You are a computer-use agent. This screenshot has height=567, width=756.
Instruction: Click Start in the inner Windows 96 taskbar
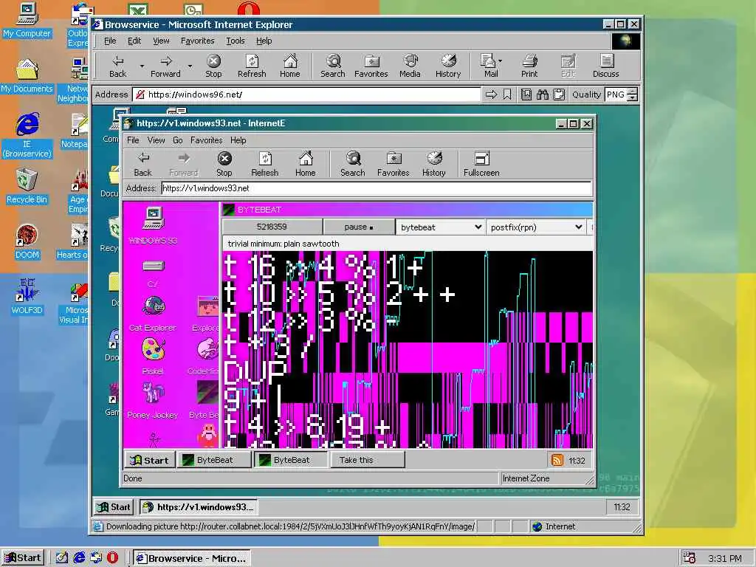pyautogui.click(x=114, y=506)
